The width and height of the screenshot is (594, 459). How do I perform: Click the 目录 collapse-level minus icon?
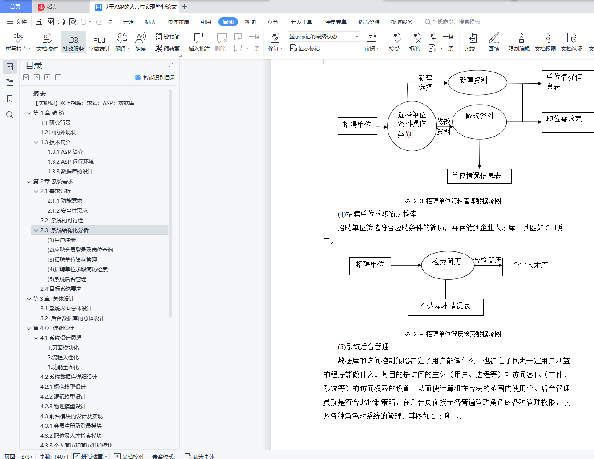pyautogui.click(x=58, y=77)
